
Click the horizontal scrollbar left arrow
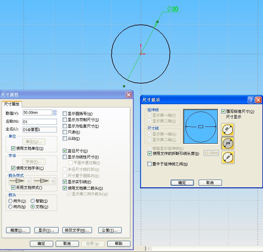(x=149, y=248)
